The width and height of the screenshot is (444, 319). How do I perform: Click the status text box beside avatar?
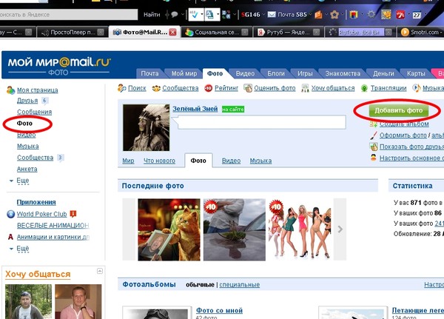262,122
